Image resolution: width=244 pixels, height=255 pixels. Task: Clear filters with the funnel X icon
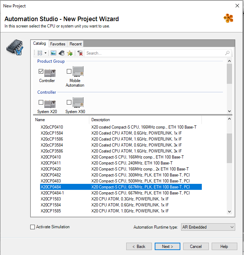click(x=80, y=53)
